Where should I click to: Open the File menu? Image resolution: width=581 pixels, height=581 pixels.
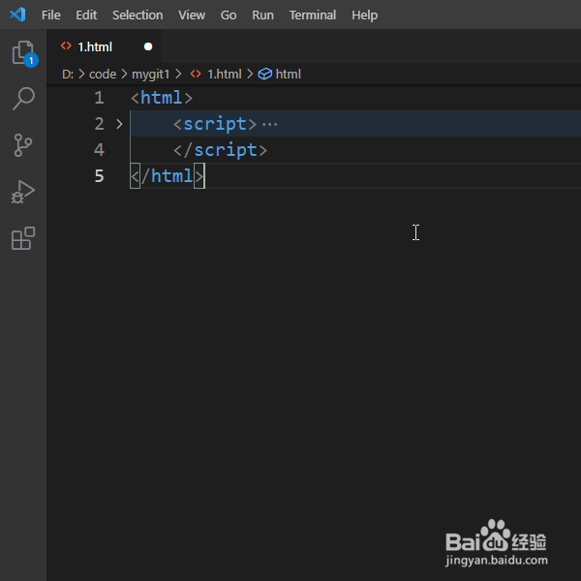pos(50,15)
